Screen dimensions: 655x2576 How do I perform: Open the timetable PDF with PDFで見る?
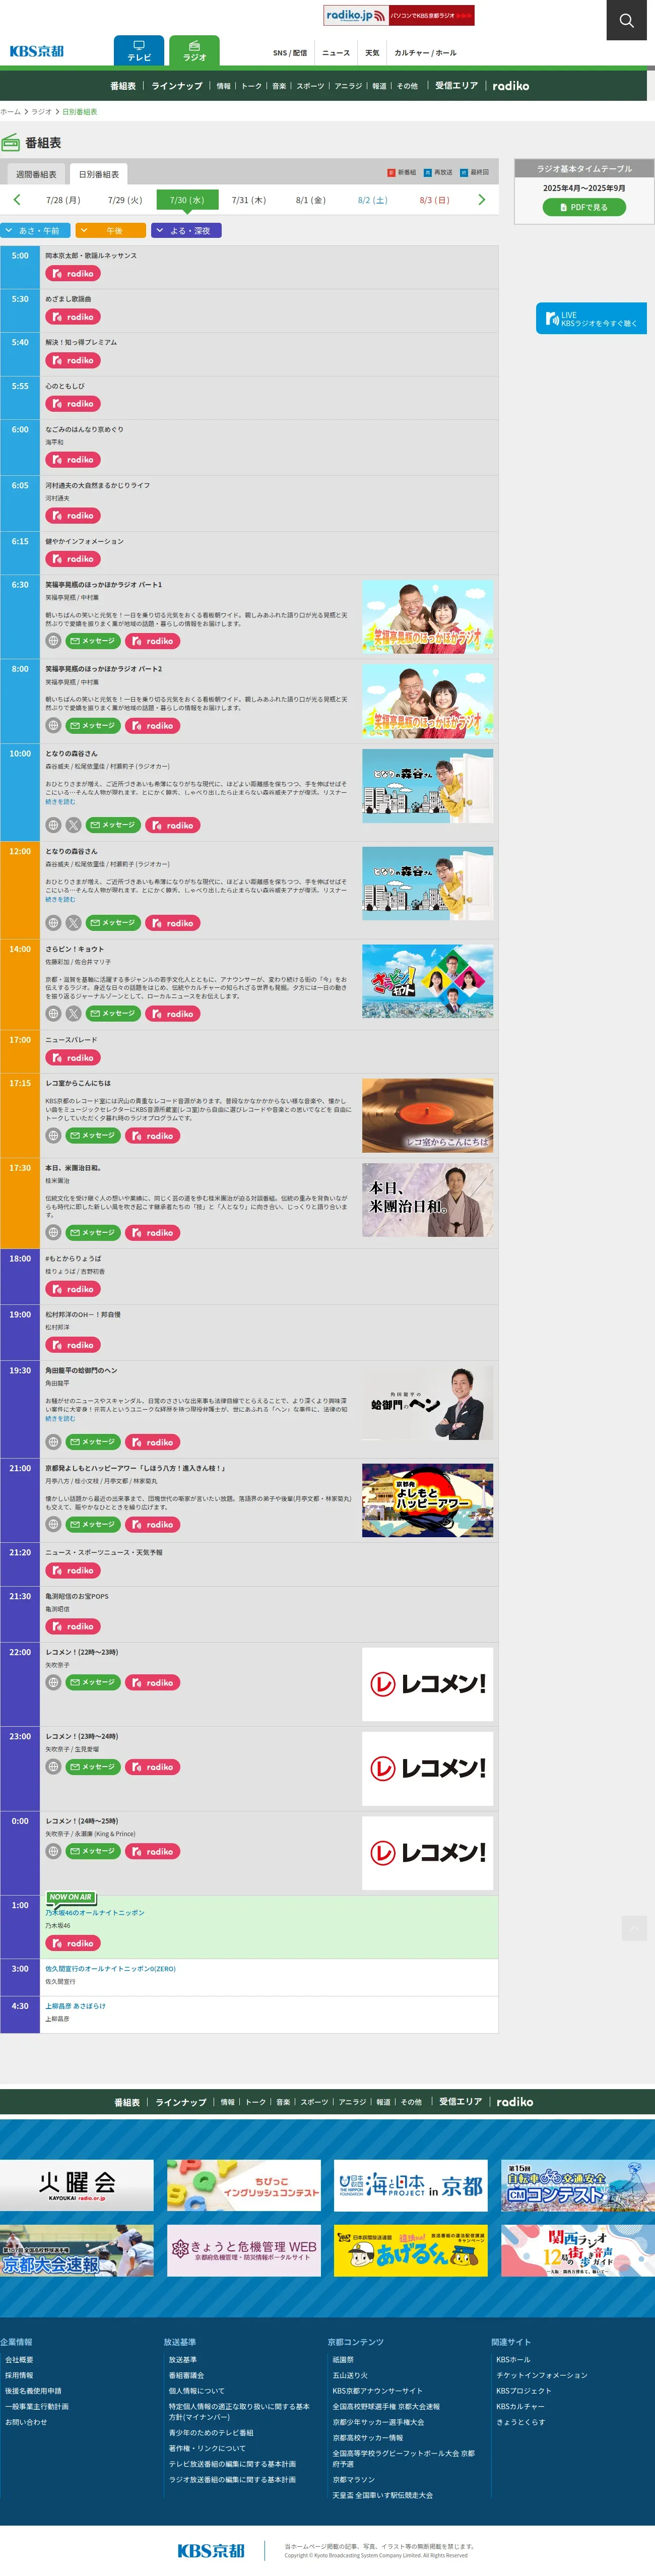(584, 207)
